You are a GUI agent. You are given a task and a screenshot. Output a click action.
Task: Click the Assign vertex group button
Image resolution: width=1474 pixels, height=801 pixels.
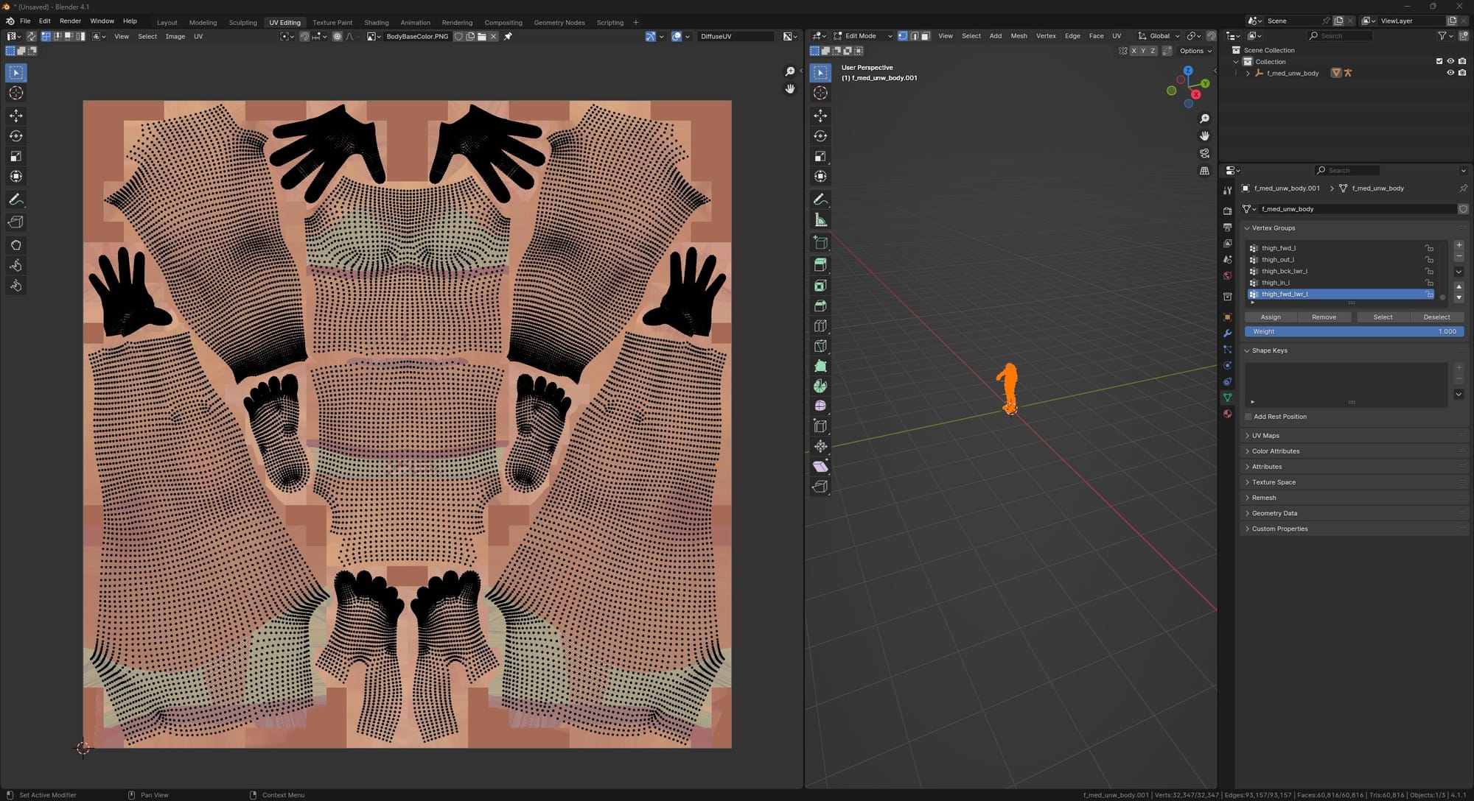(x=1271, y=317)
